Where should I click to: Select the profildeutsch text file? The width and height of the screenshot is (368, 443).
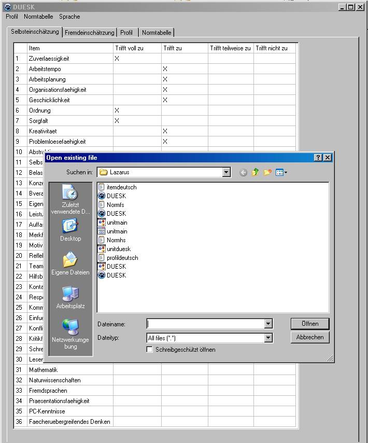coord(118,258)
